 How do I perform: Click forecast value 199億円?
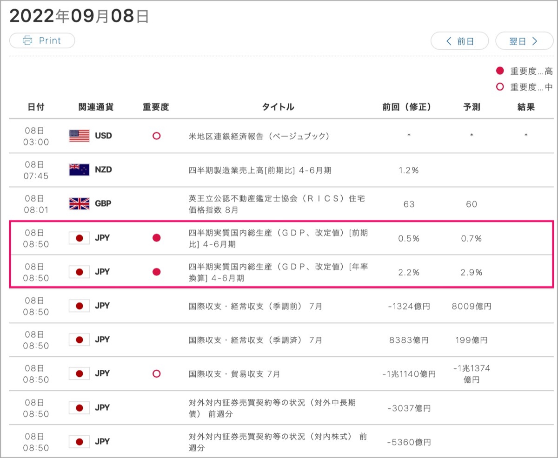coord(472,340)
